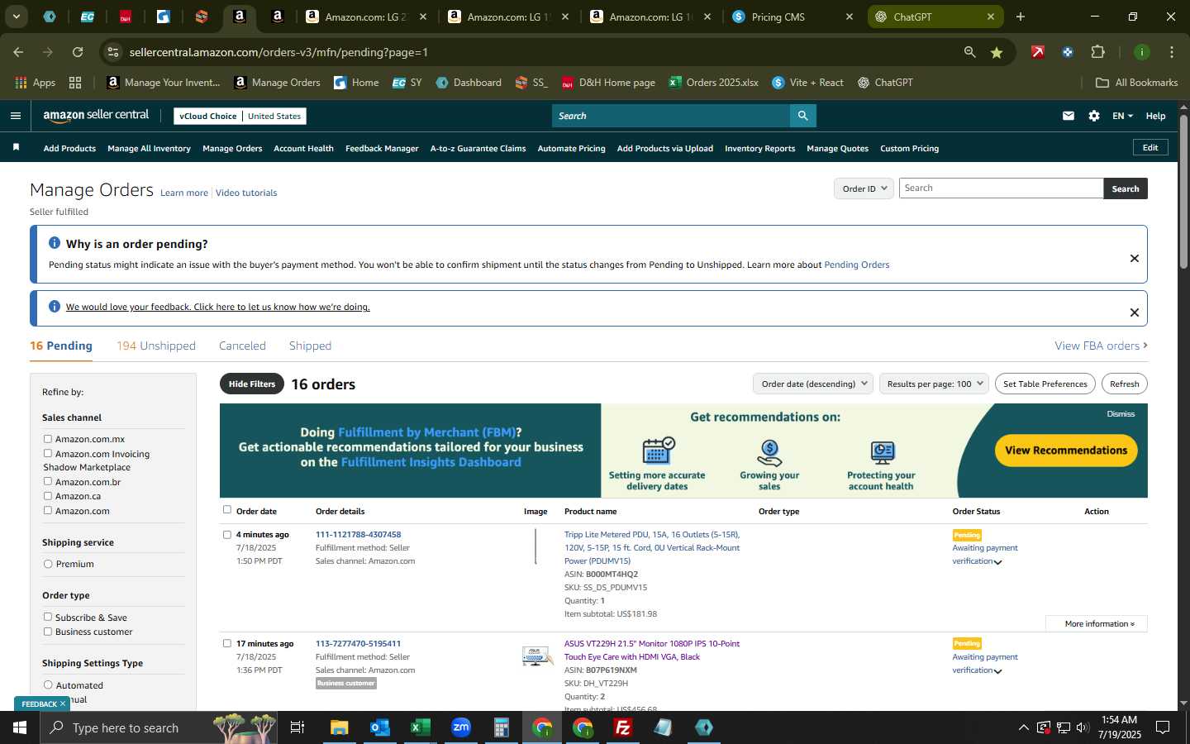1190x744 pixels.
Task: Switch to the Canceled tab
Action: pos(242,346)
